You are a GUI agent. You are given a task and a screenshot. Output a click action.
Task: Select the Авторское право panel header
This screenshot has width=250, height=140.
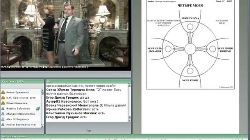pyautogui.click(x=124, y=136)
